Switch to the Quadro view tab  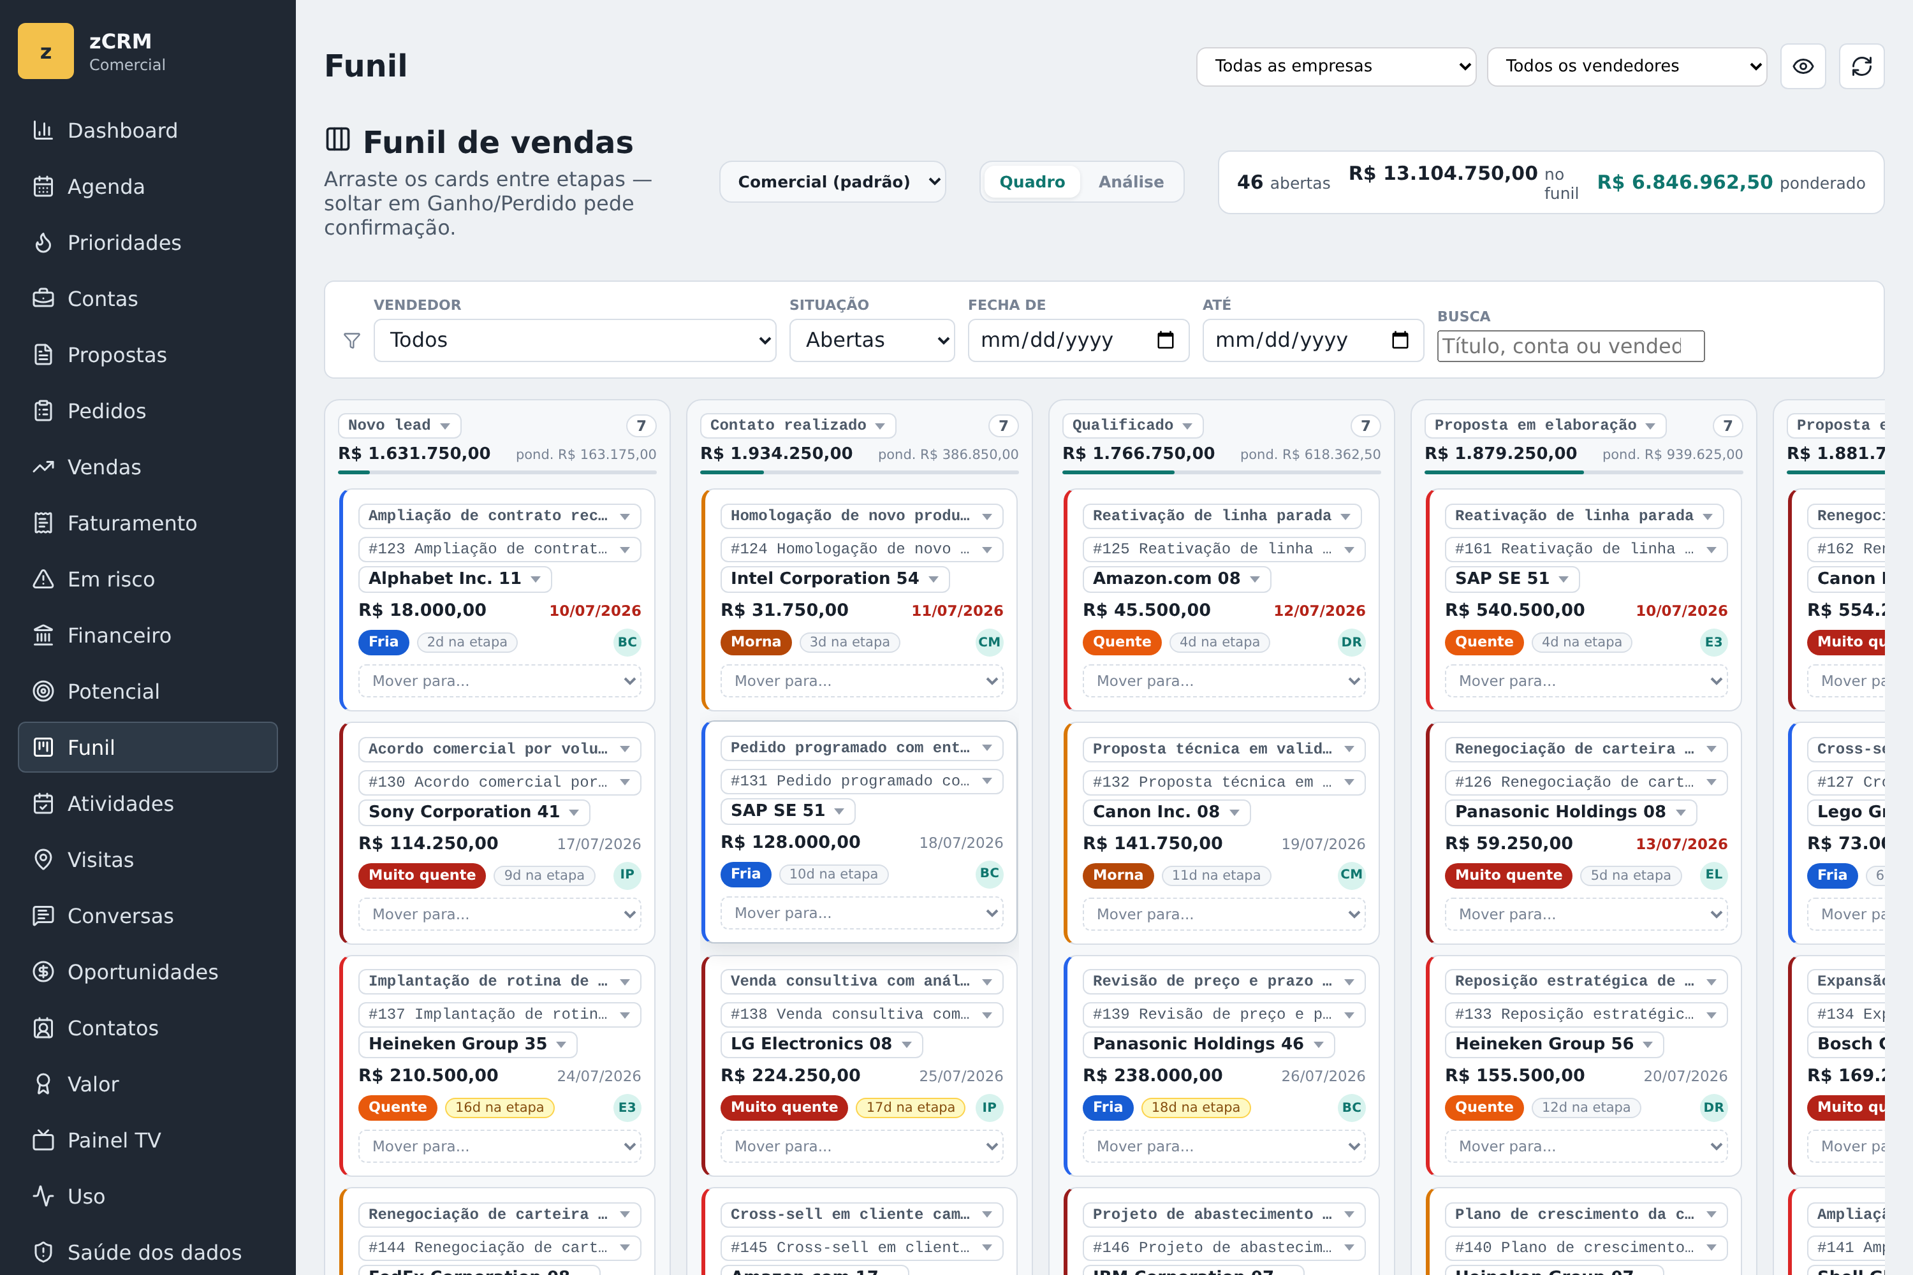(x=1031, y=182)
